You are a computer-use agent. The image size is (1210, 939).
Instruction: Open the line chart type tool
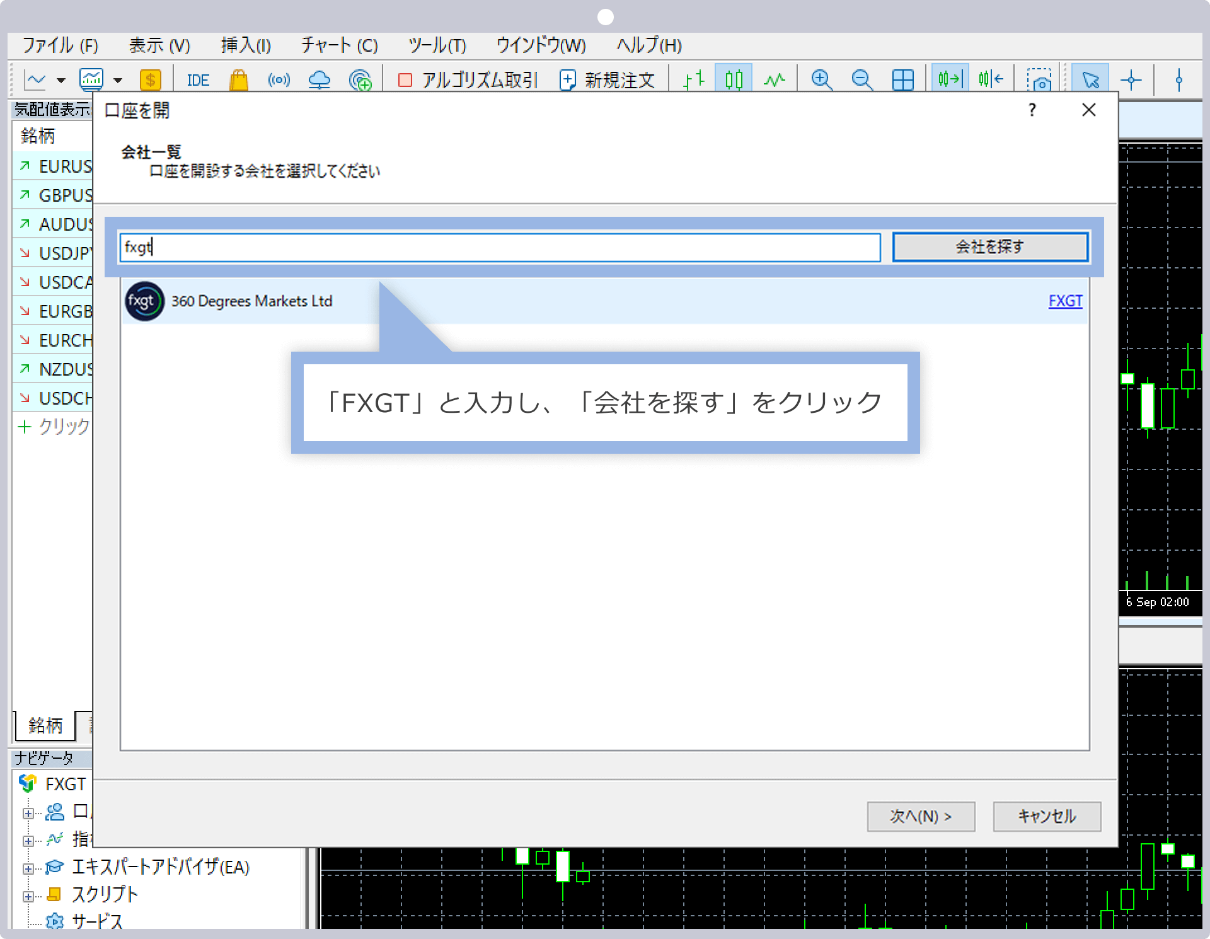point(36,80)
